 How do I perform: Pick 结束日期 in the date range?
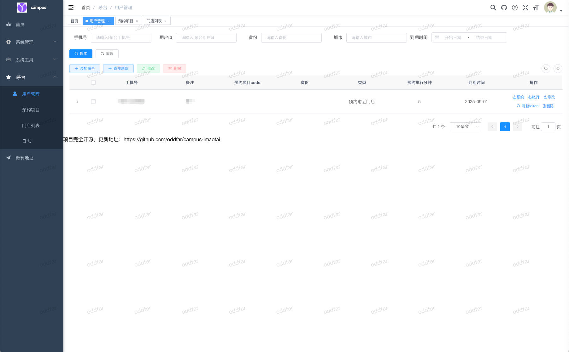[484, 37]
